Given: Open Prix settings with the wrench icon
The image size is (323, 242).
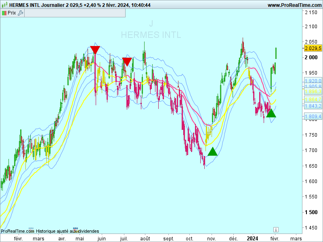Looking at the screenshot, I should [20, 13].
